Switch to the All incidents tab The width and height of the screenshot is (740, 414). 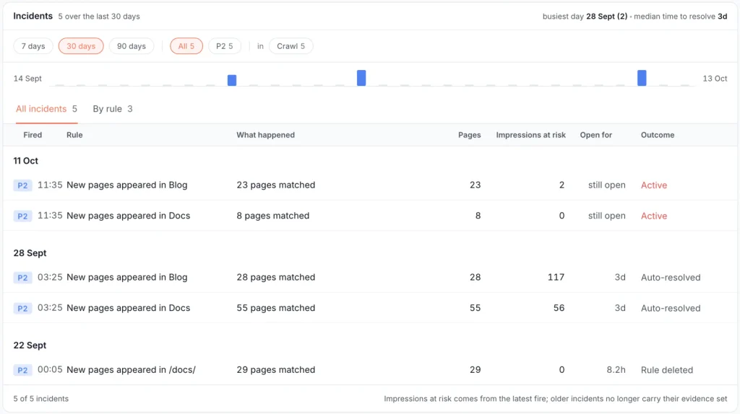(46, 109)
